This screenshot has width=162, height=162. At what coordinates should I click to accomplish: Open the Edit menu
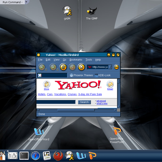[x=48, y=60]
